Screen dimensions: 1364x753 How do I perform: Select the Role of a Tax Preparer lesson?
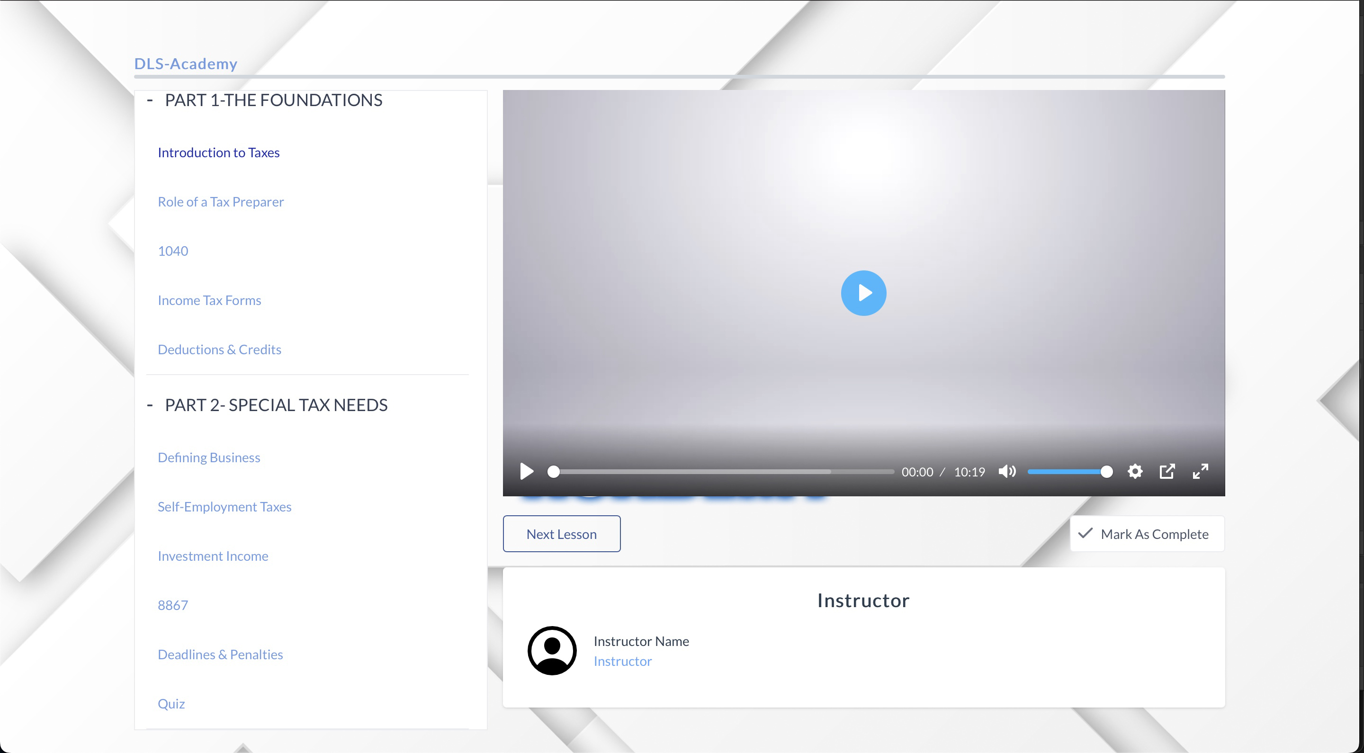coord(221,202)
